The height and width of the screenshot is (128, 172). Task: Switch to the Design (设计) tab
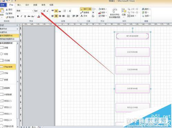pyautogui.click(x=27, y=5)
